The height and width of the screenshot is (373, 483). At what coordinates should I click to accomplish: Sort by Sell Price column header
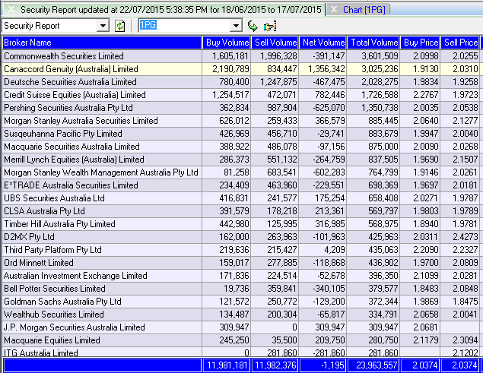tap(460, 43)
